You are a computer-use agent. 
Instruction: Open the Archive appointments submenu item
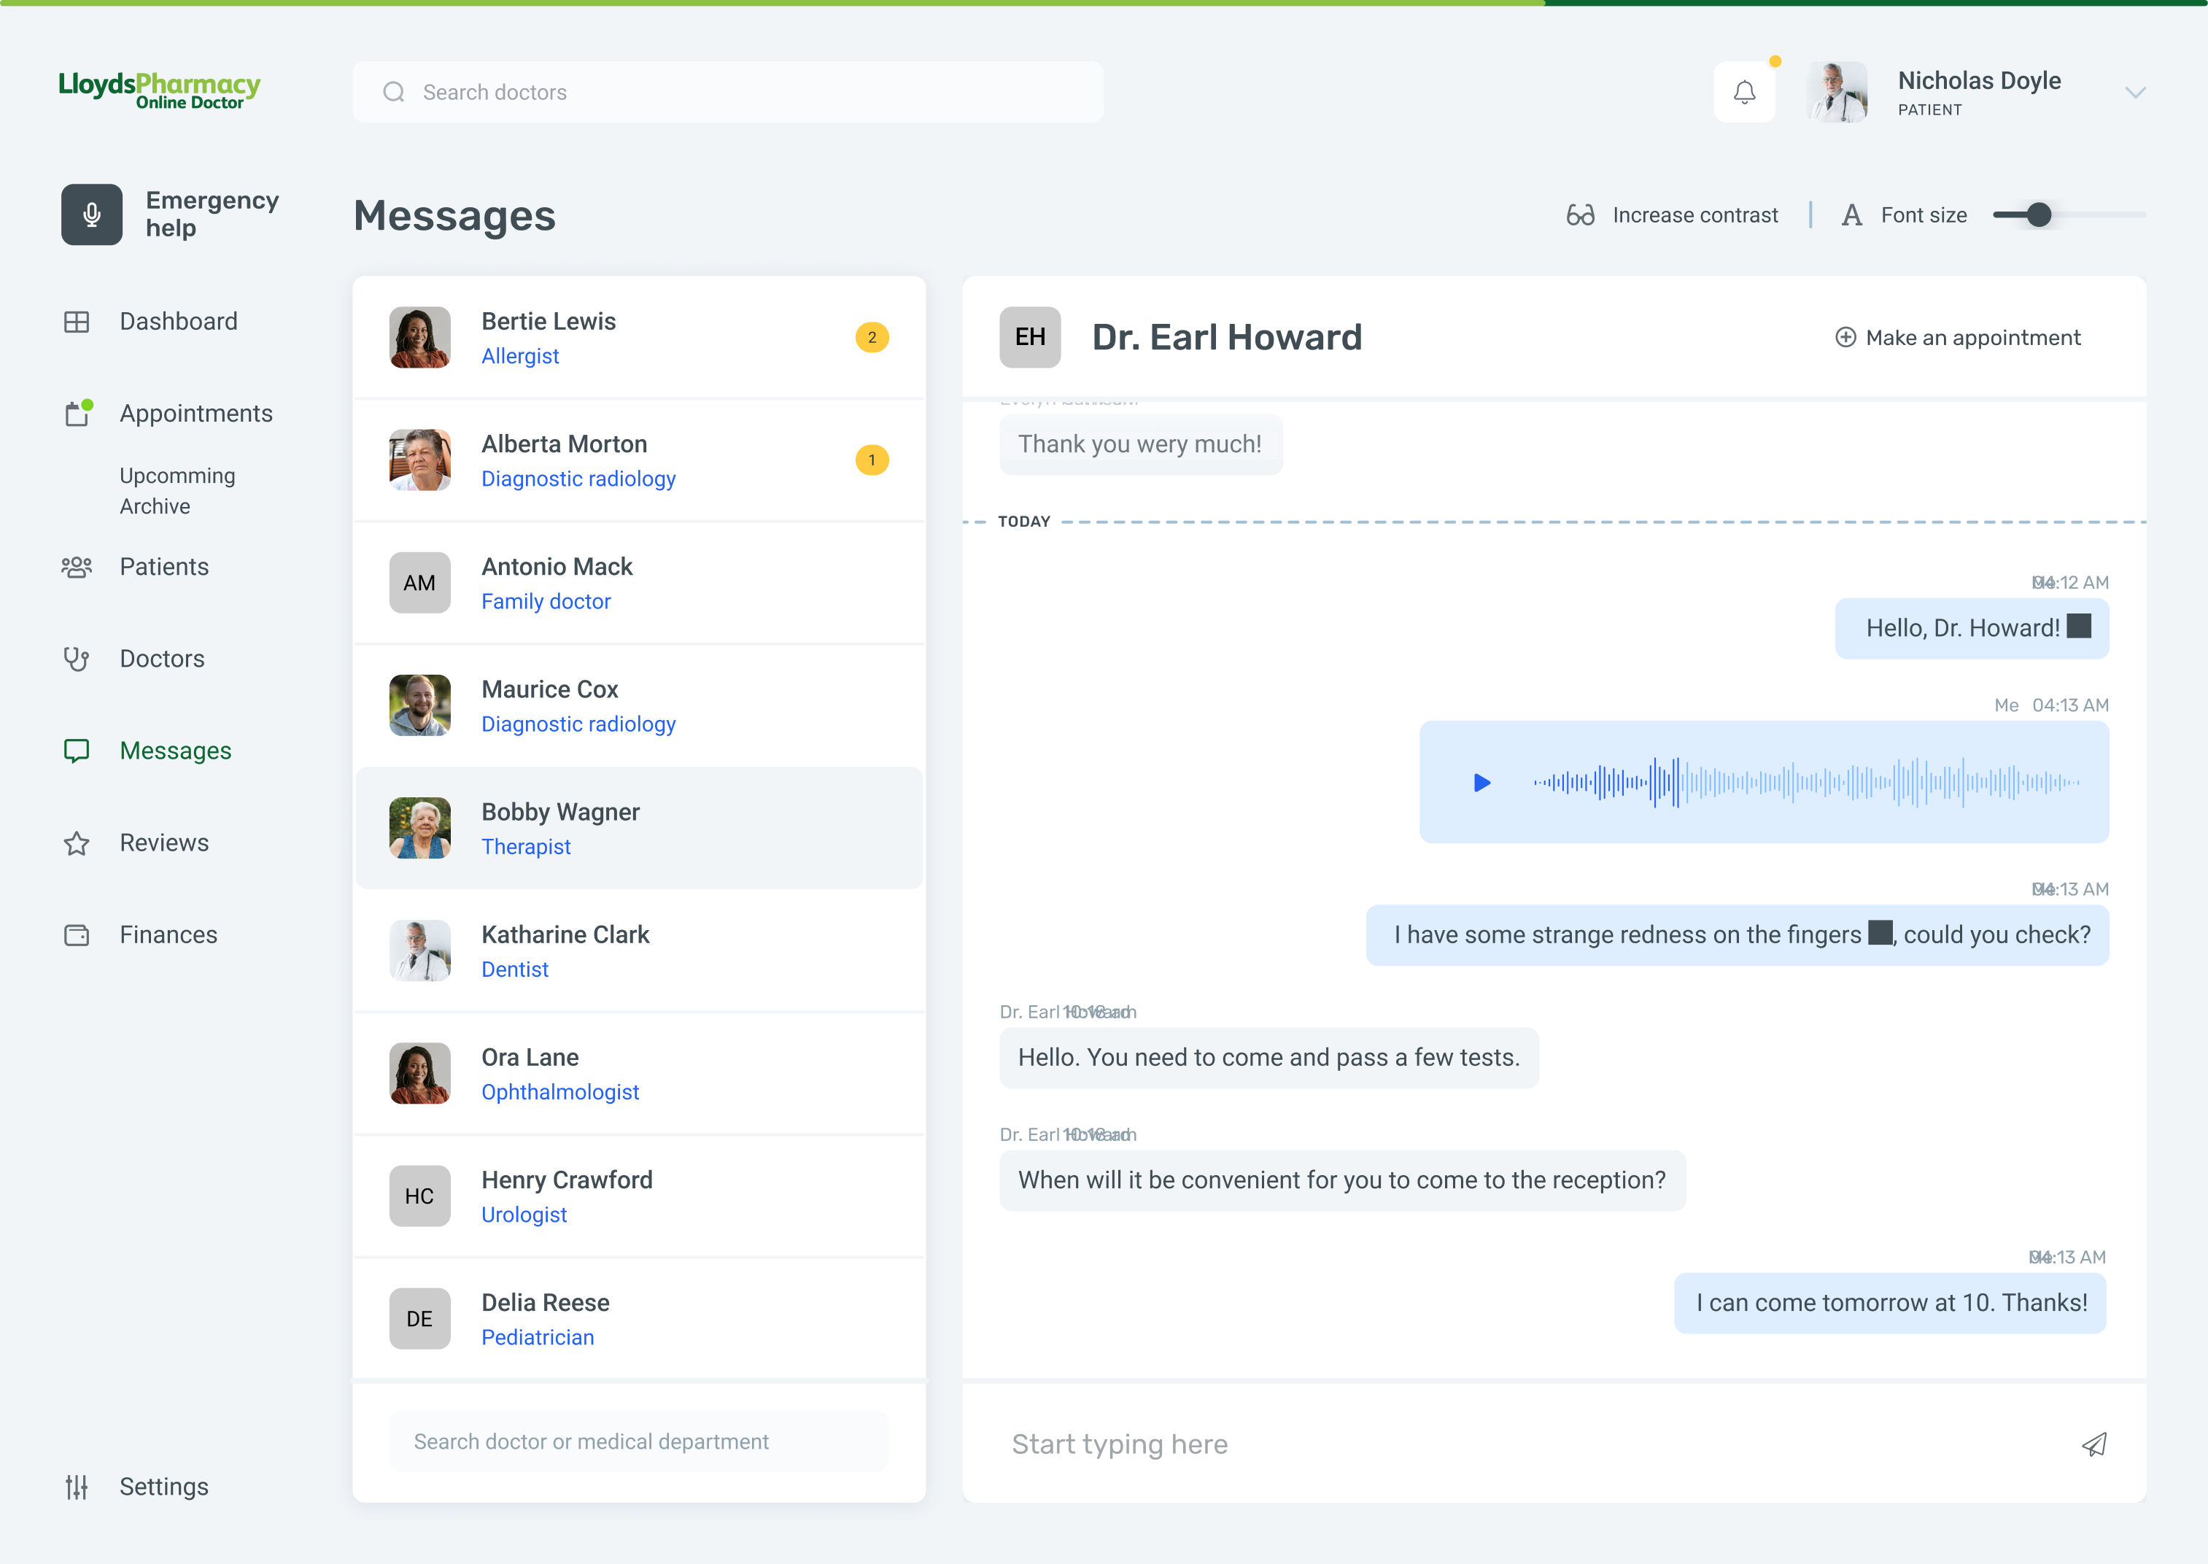(155, 506)
